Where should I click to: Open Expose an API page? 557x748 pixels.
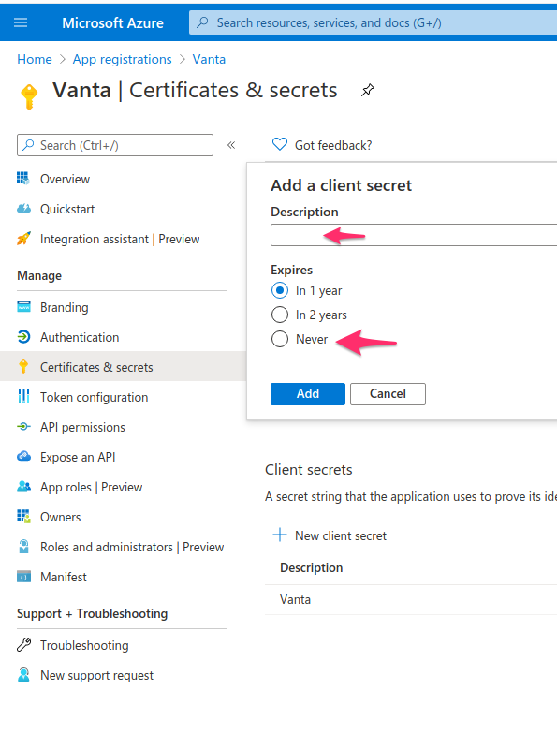(78, 457)
